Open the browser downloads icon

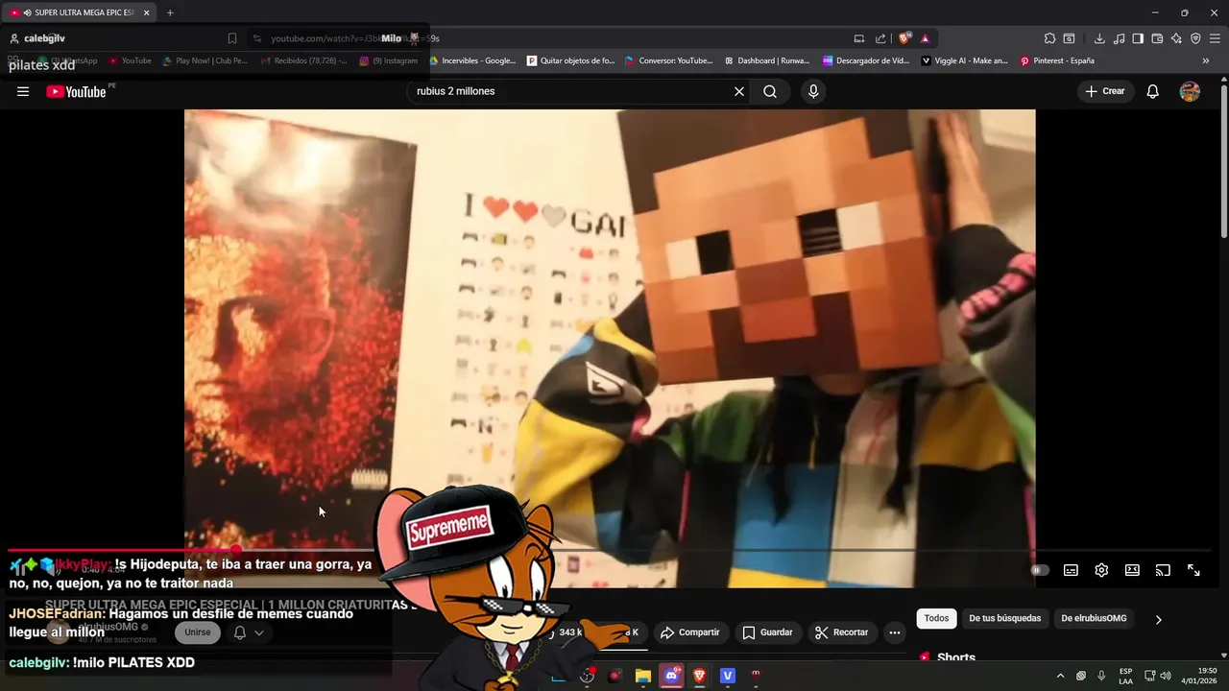coord(1099,38)
